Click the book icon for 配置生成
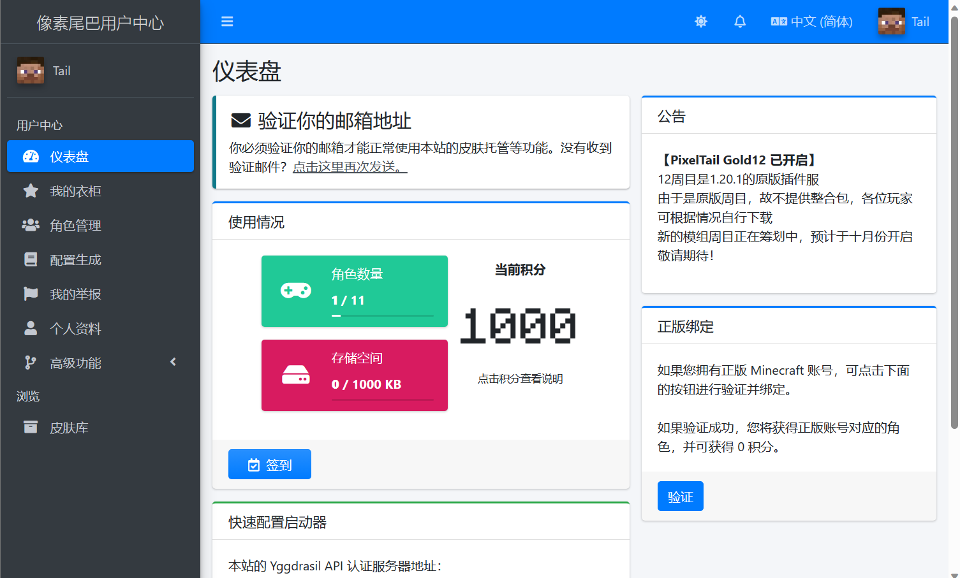960x578 pixels. coord(31,260)
